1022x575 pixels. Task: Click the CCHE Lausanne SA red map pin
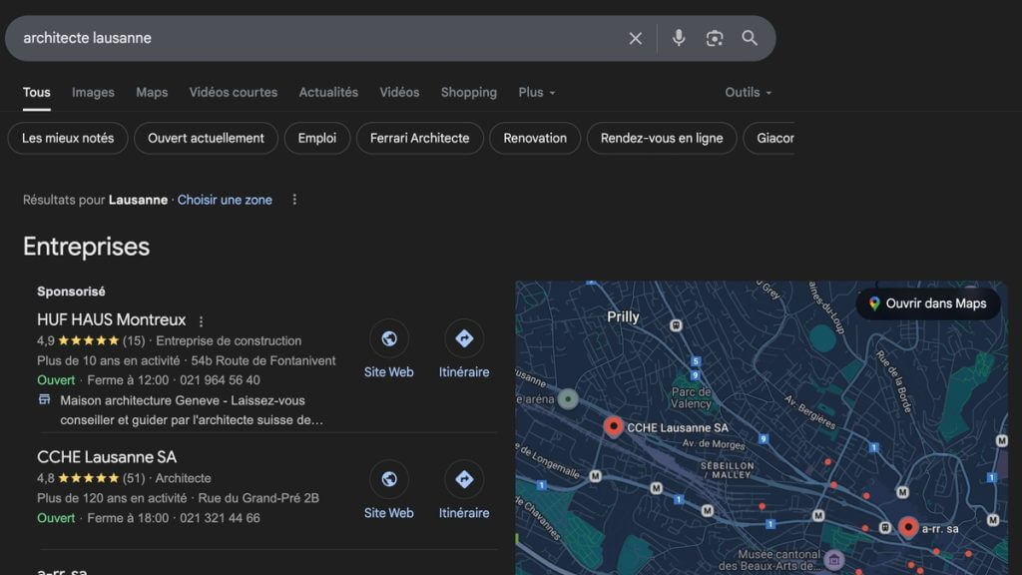point(613,426)
